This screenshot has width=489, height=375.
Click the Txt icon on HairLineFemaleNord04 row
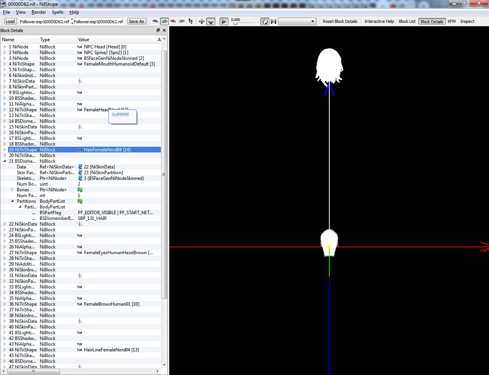point(79,350)
